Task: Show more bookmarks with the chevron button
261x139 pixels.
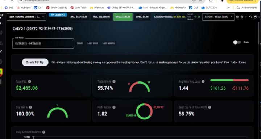Action: coord(228,8)
